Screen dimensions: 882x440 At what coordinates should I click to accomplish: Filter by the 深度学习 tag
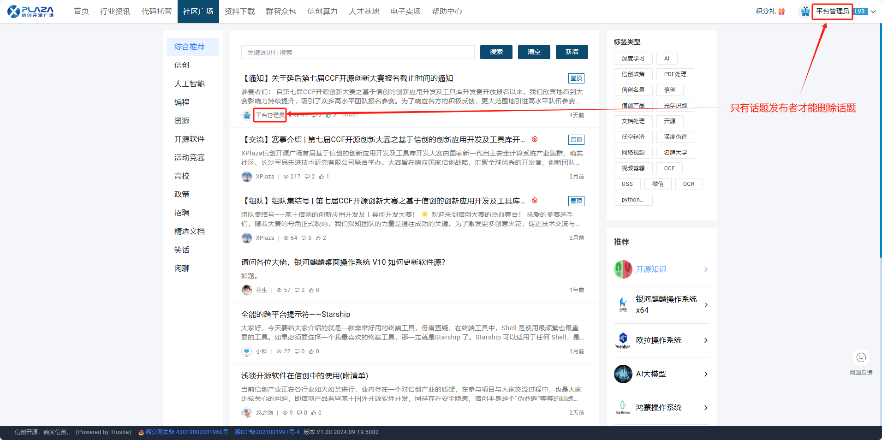tap(633, 59)
